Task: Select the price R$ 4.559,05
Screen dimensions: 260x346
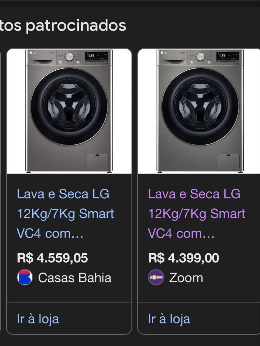Action: click(53, 258)
